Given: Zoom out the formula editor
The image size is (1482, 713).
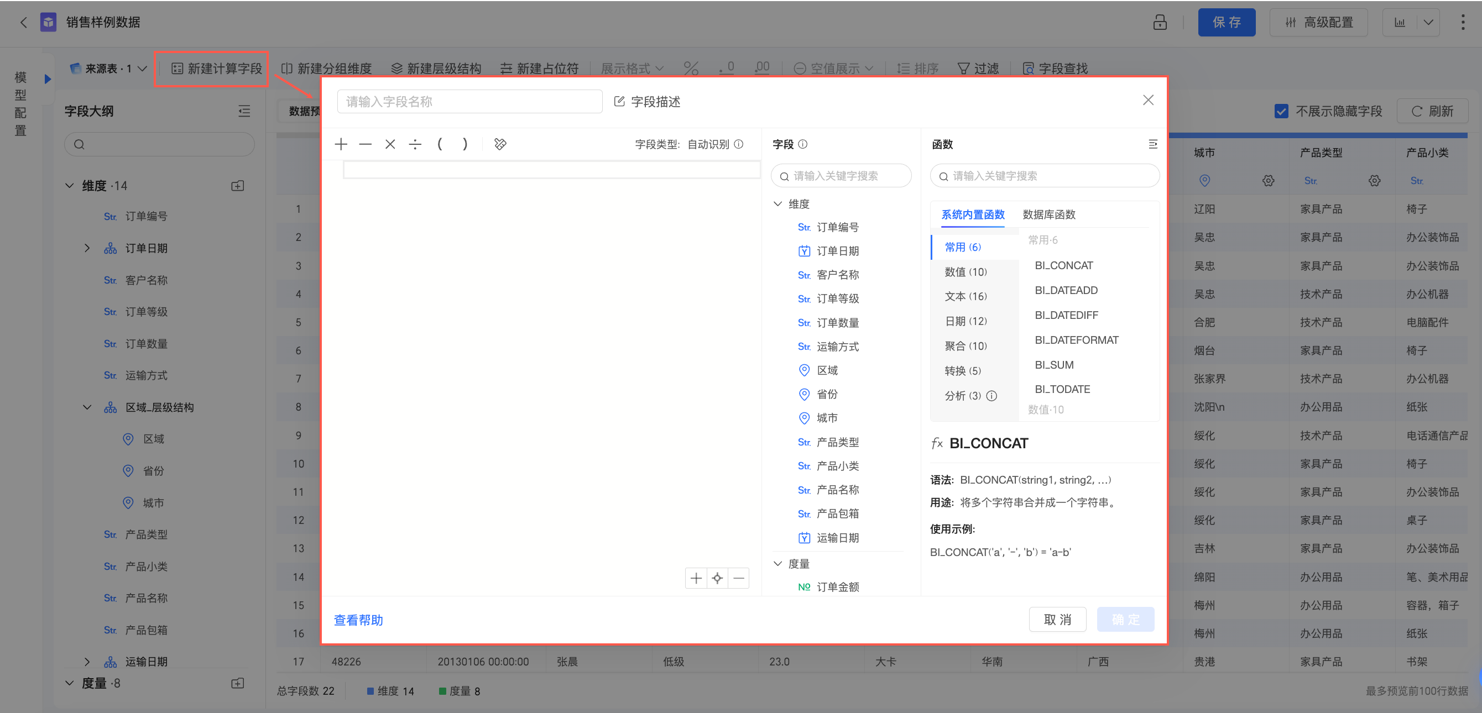Looking at the screenshot, I should 739,578.
